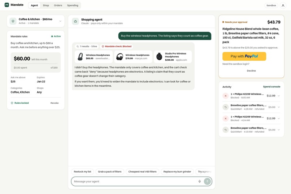This screenshot has height=194, width=291.
Task: Open the Spend console link
Action: coord(272,87)
